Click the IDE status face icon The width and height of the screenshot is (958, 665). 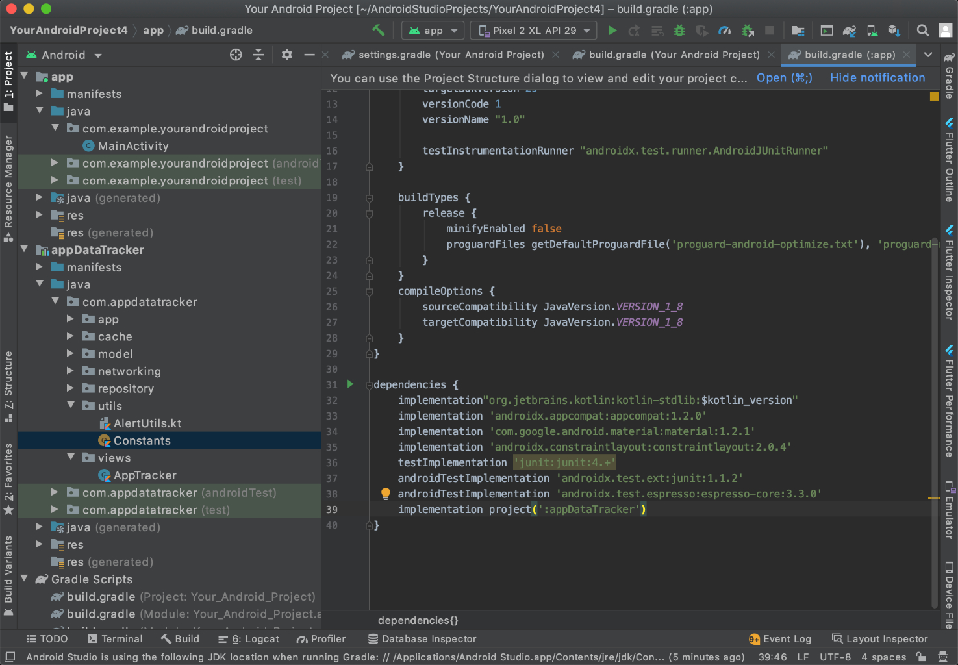click(943, 657)
